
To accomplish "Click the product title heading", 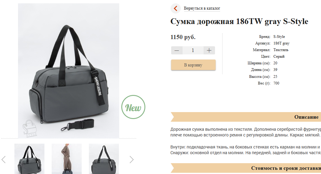I will (x=239, y=22).
